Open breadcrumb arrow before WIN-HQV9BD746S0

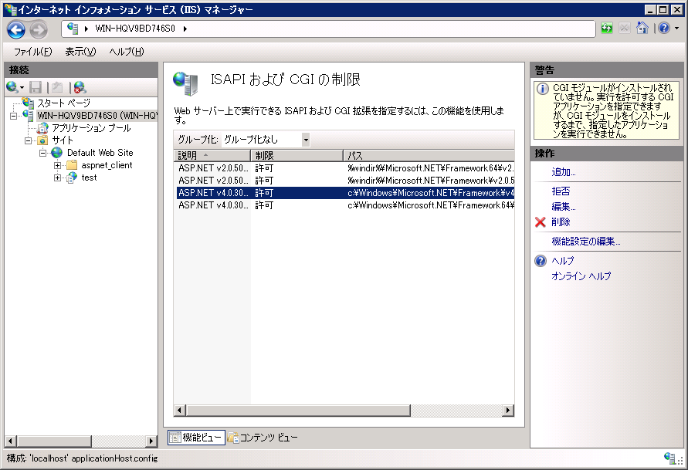(86, 29)
